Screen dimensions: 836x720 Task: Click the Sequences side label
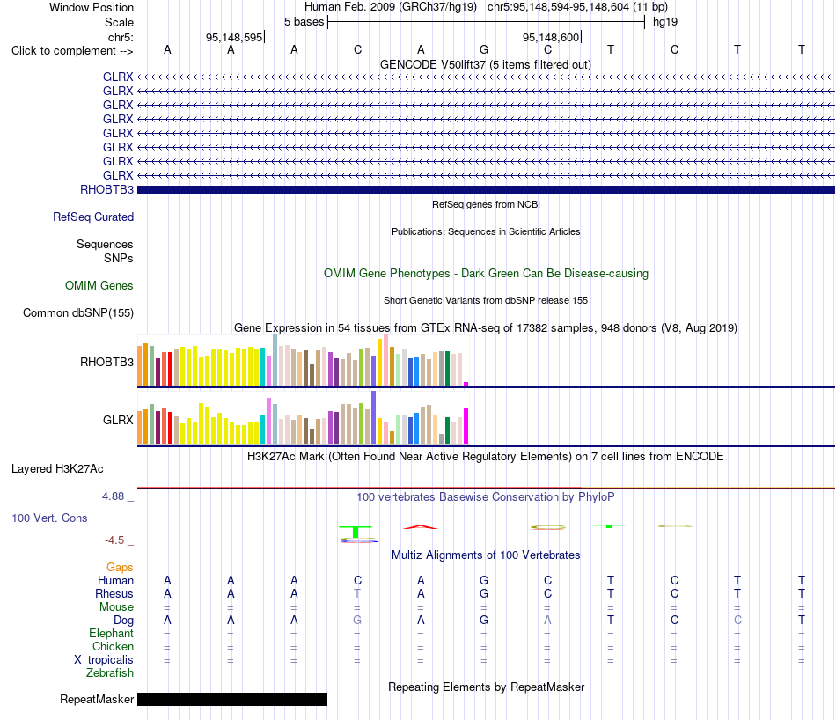click(x=105, y=245)
